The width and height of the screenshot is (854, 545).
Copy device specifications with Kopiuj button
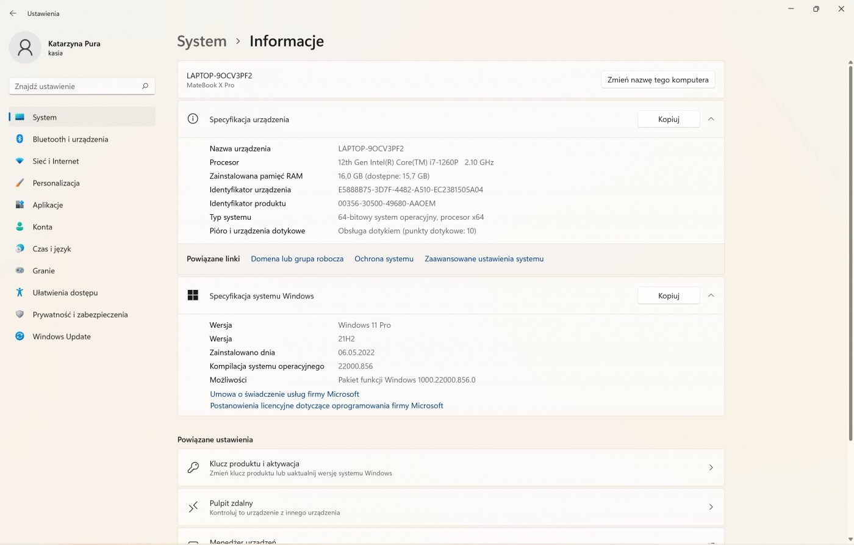[x=668, y=119]
